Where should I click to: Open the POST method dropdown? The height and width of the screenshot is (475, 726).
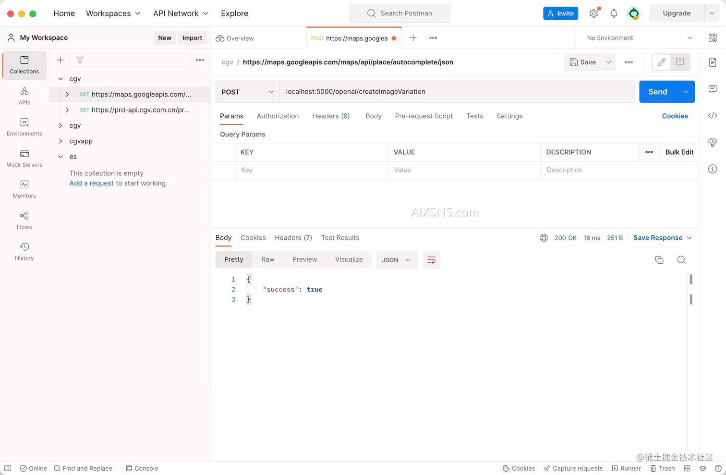click(247, 92)
